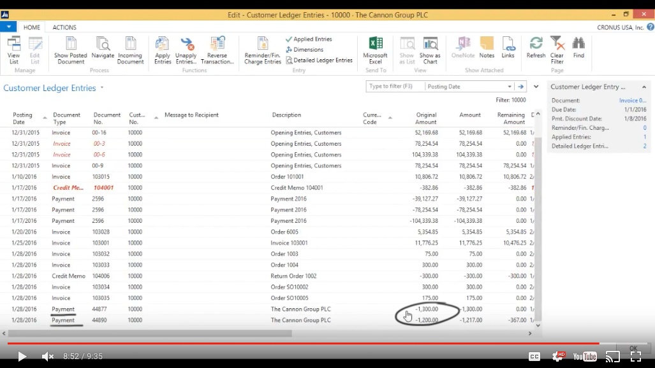Viewport: 655px width, 368px height.
Task: Expand Customer Ledger Entries title dropdown
Action: pyautogui.click(x=102, y=88)
